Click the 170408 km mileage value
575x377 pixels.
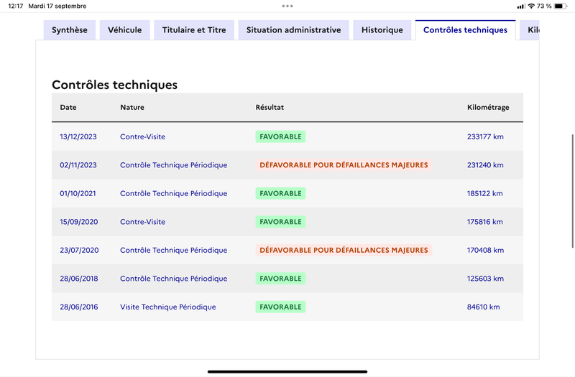[x=486, y=250]
